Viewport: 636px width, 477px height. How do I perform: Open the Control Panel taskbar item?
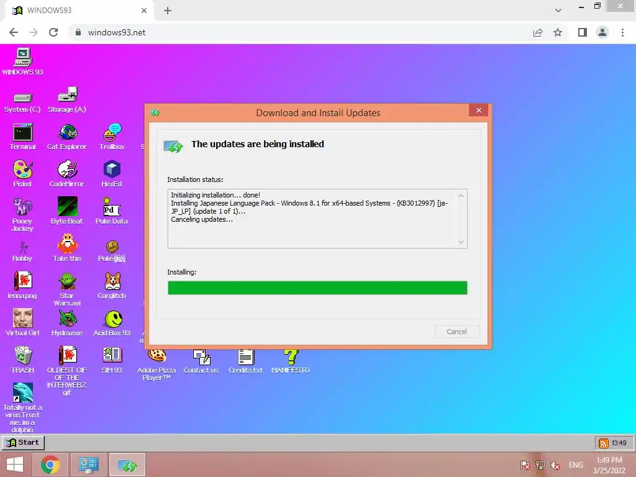89,465
